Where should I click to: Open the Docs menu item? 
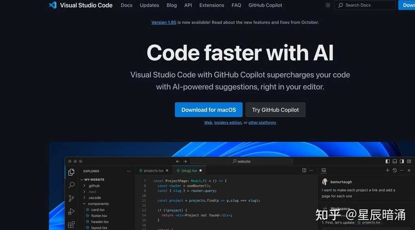pos(126,5)
